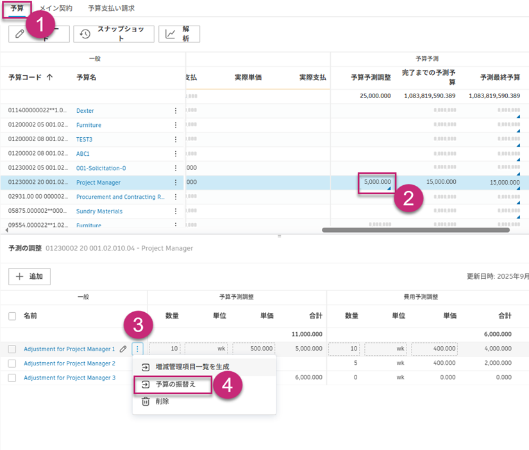Open Procurement and Contracting budget link
The image size is (529, 450).
click(120, 197)
